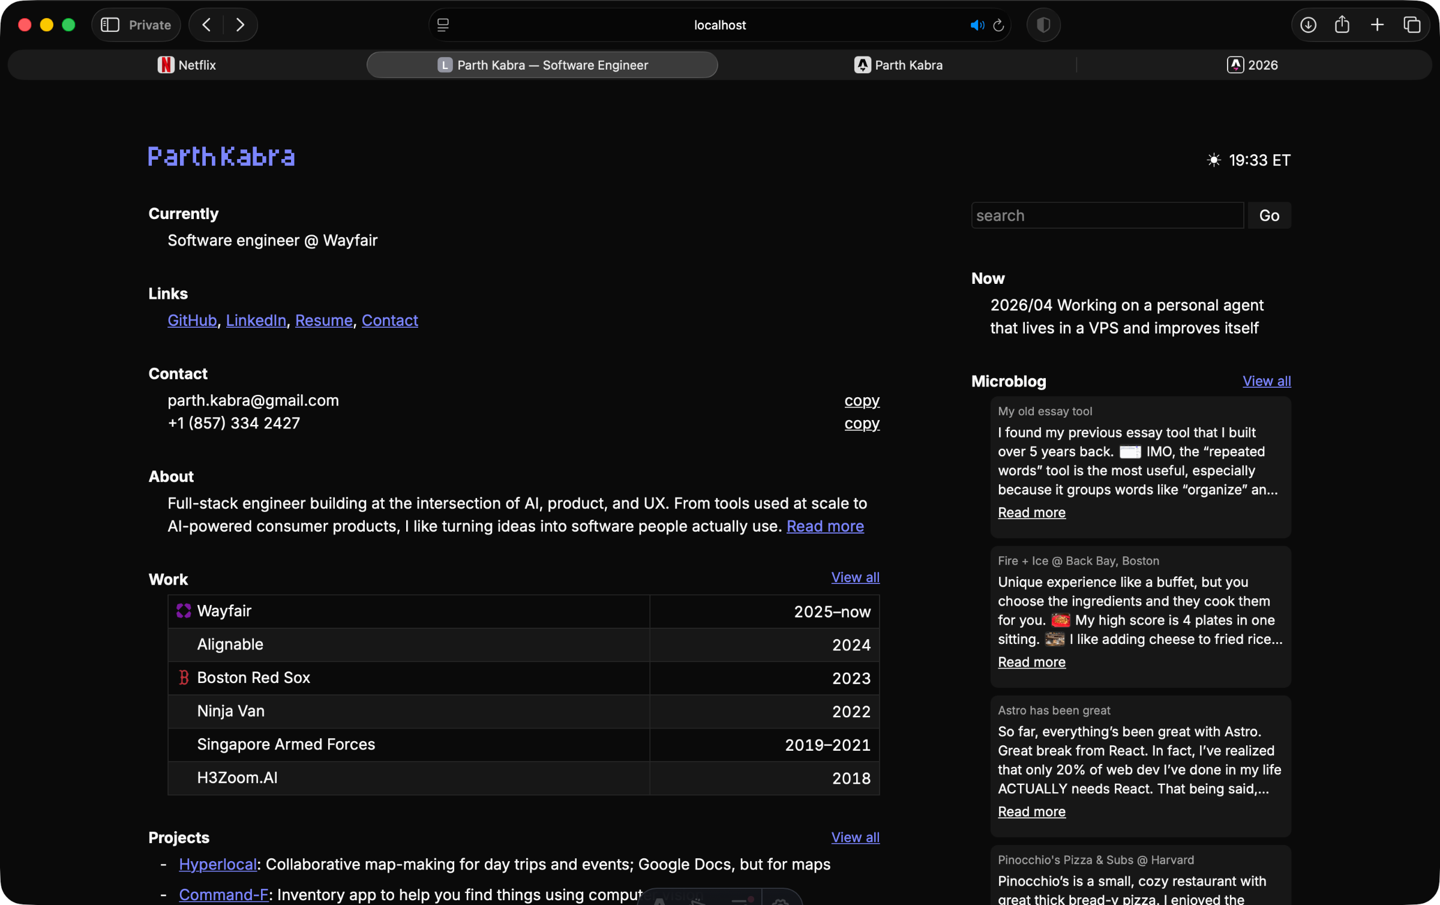Select the Alignable work row
1440x905 pixels.
pyautogui.click(x=523, y=645)
